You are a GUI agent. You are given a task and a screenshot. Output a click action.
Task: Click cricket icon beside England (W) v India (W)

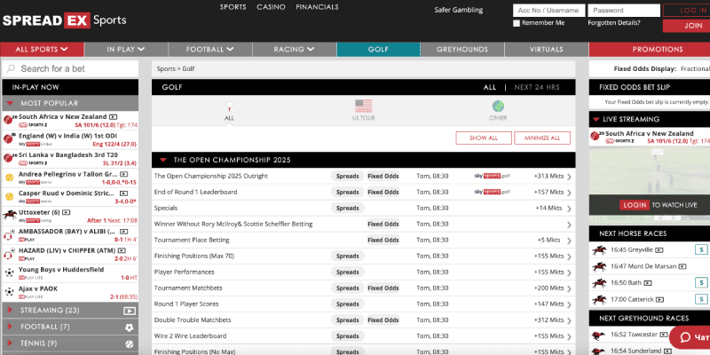coord(9,138)
